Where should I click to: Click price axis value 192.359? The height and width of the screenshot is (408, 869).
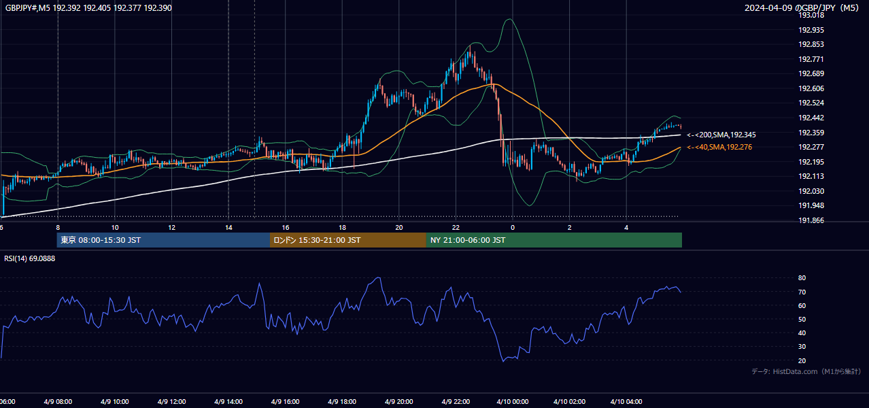[x=811, y=133]
